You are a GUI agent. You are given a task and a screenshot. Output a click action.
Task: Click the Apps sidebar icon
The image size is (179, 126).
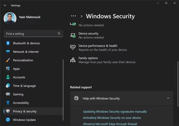click(8, 69)
